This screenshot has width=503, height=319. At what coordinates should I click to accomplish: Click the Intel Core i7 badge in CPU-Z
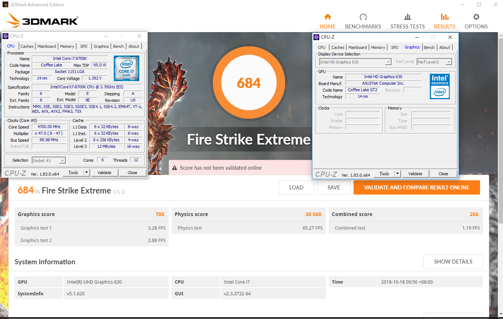coord(126,68)
